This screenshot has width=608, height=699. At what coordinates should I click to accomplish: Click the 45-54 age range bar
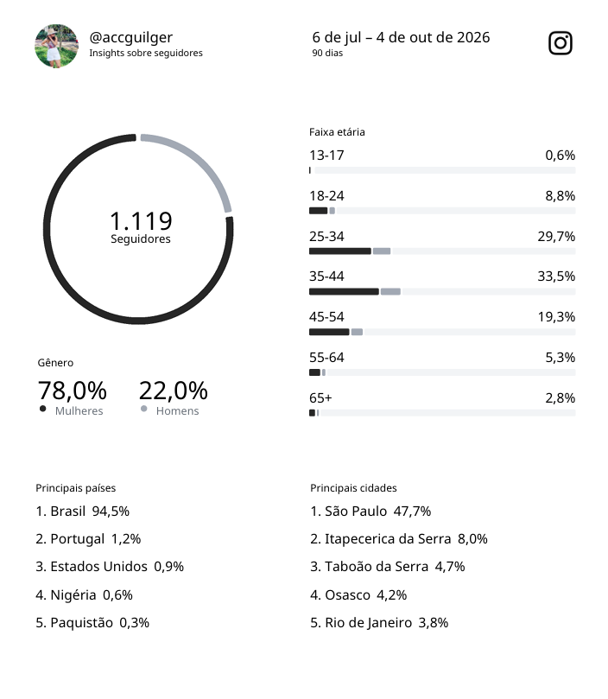click(442, 332)
